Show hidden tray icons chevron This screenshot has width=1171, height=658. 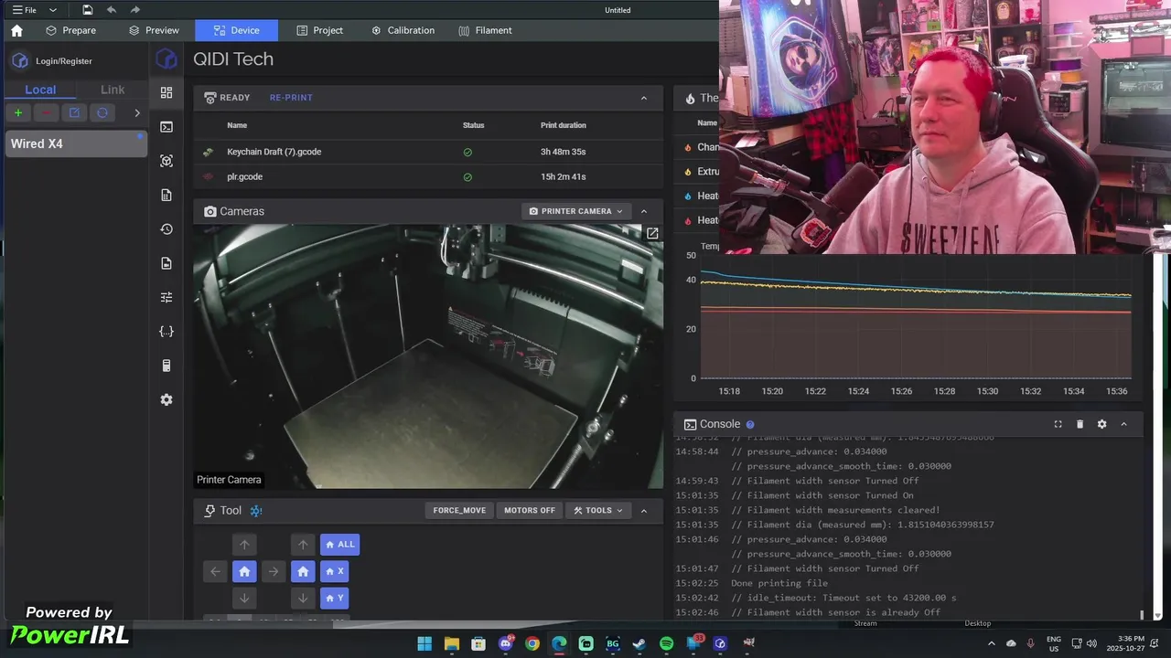[x=991, y=643]
